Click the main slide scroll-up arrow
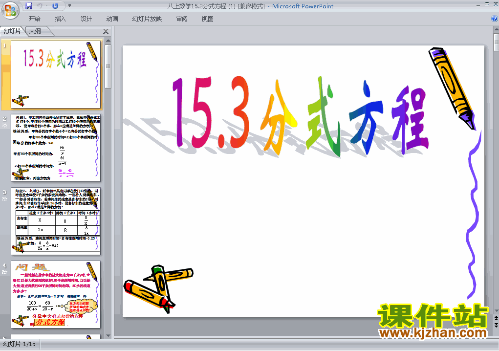 [x=497, y=30]
